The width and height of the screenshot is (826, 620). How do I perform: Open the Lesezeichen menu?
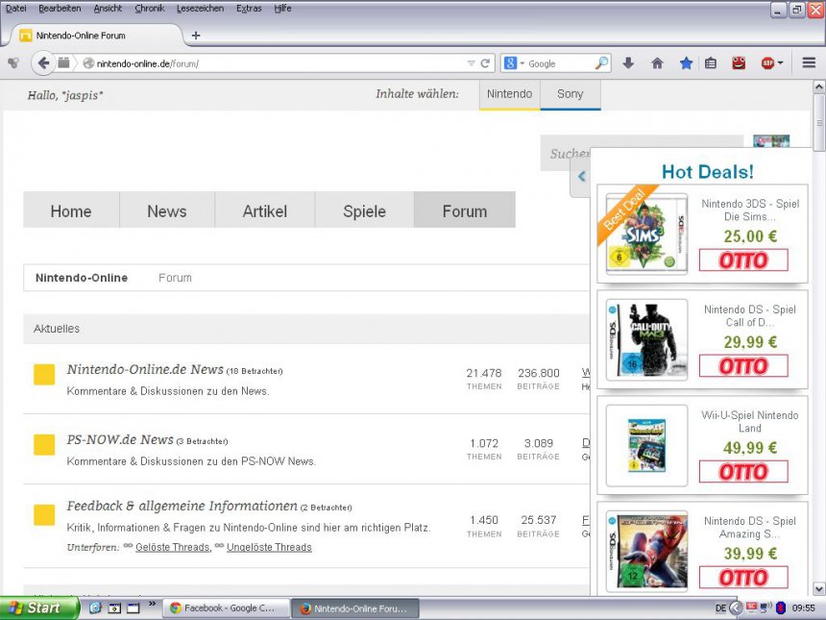[x=200, y=8]
